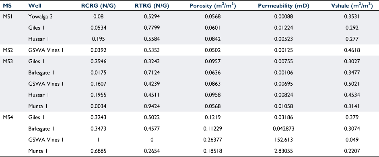Click the MS1 row label
The height and width of the screenshot is (157, 379).
pos(7,16)
